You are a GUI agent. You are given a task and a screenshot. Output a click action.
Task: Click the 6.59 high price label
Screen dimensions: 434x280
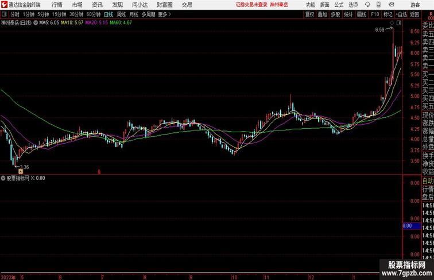tap(379, 30)
